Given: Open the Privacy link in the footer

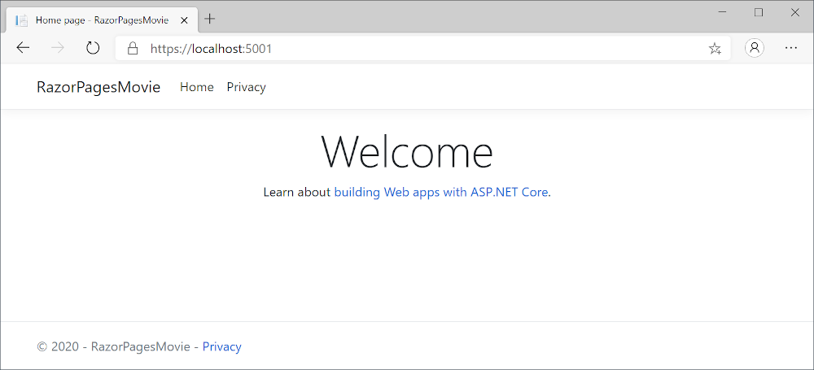Looking at the screenshot, I should coord(221,346).
